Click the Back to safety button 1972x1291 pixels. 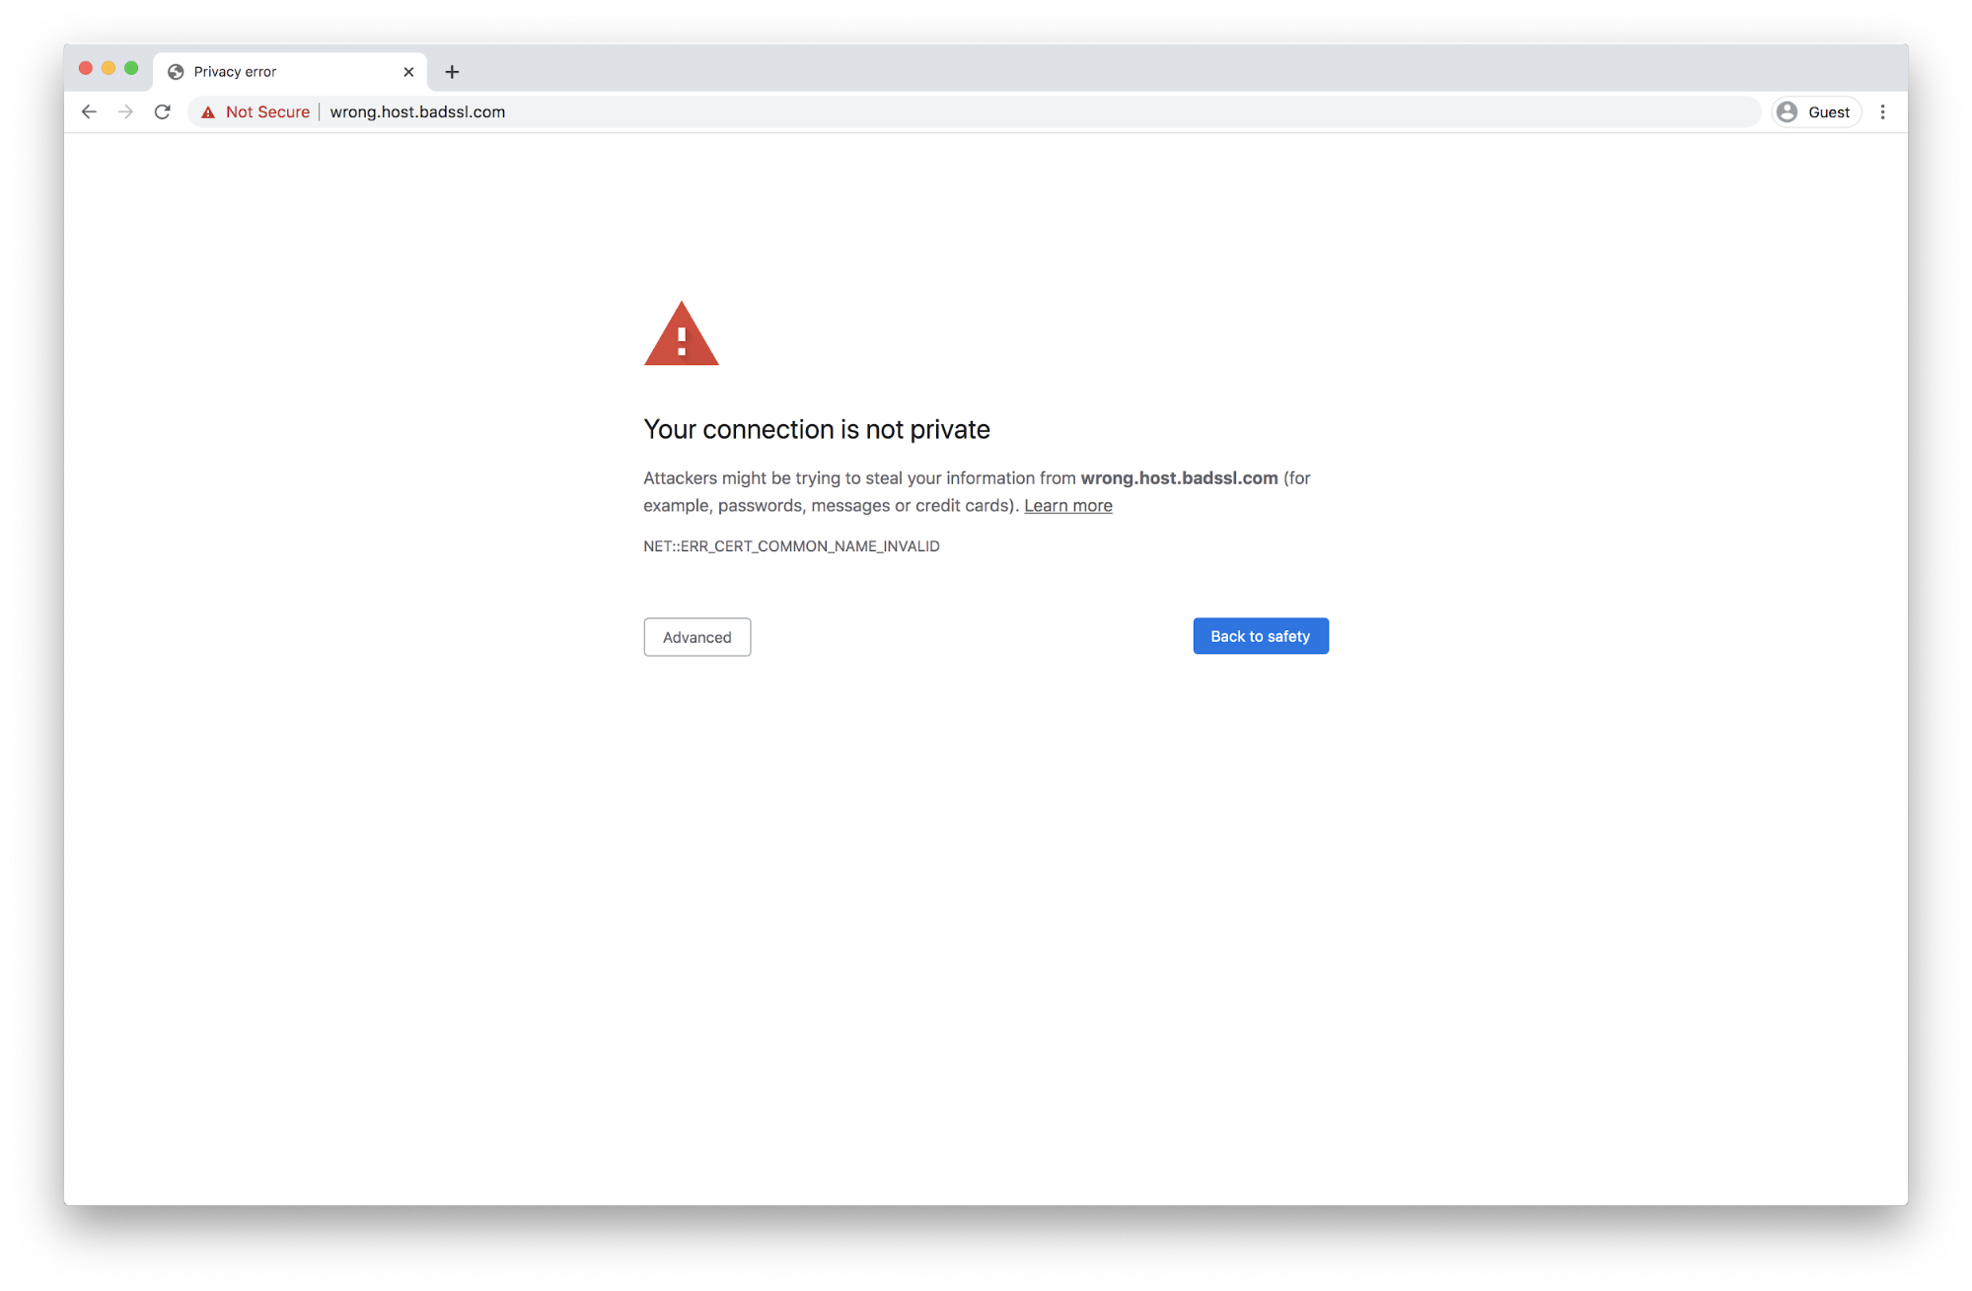[x=1259, y=635]
